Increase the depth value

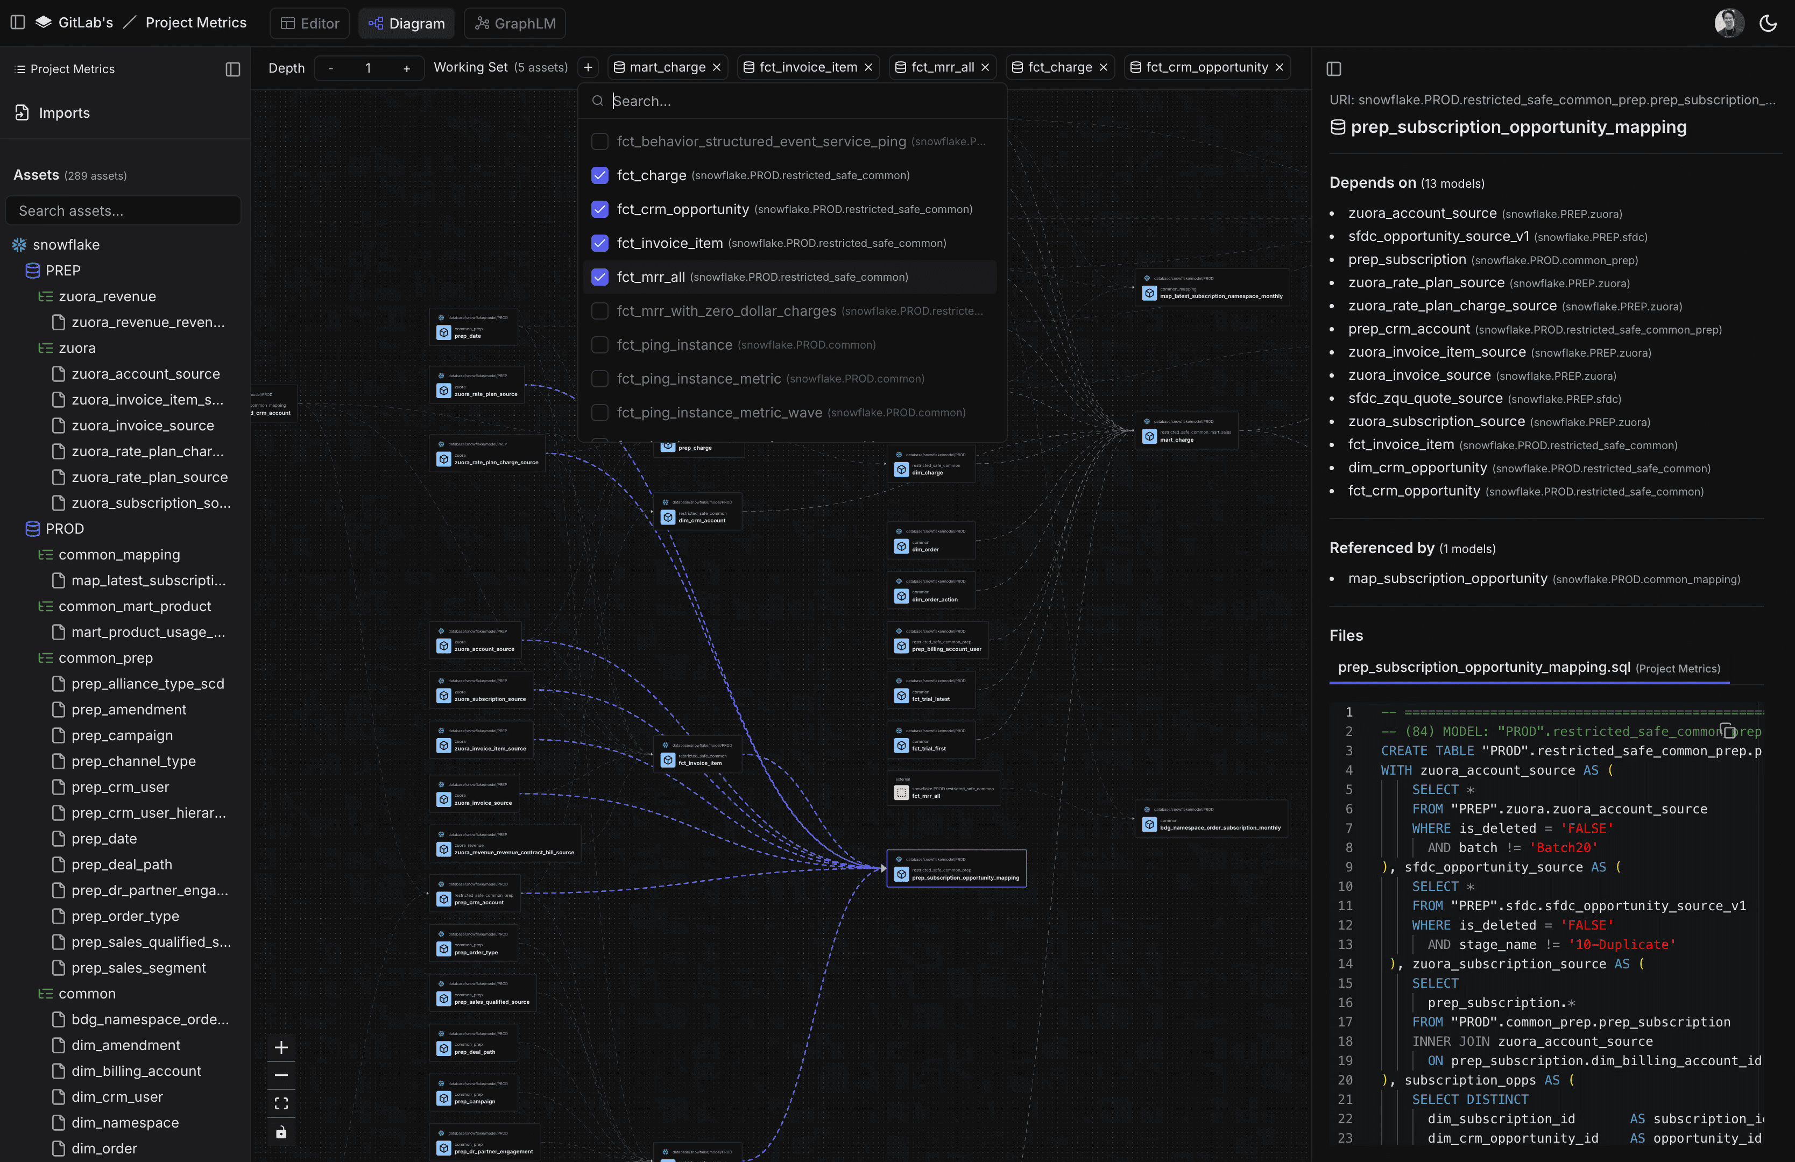point(407,68)
